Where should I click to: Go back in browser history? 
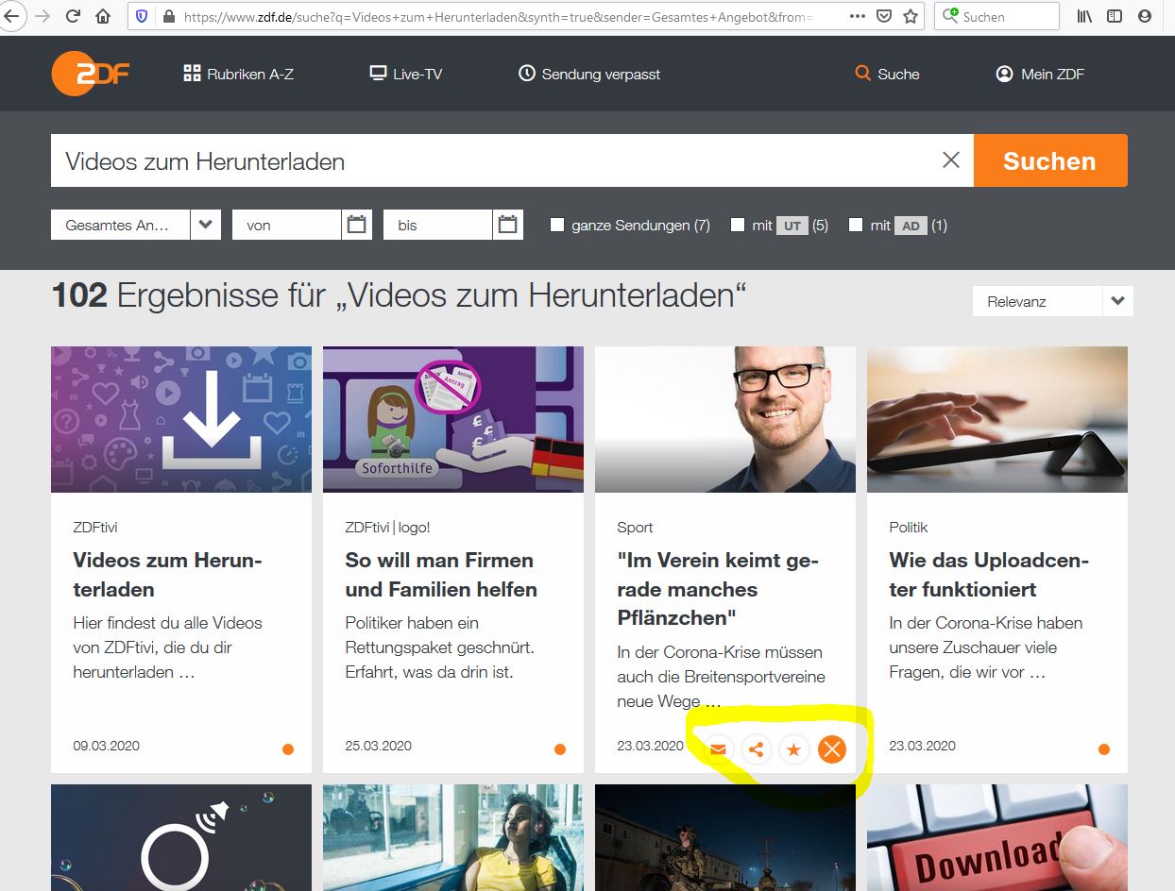11,17
